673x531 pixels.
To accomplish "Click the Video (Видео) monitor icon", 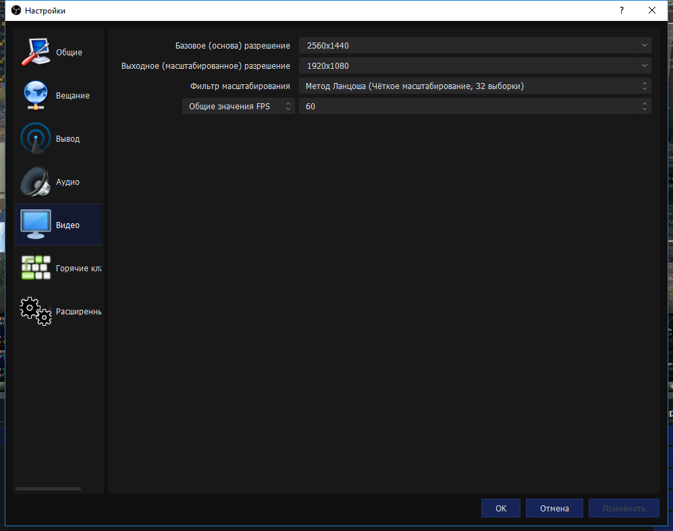I will [35, 225].
